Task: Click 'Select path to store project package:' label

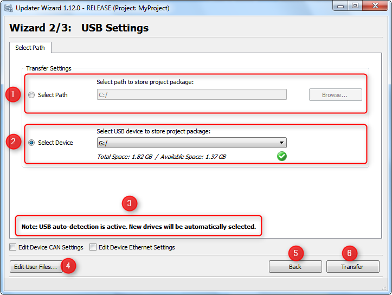Action: 145,82
